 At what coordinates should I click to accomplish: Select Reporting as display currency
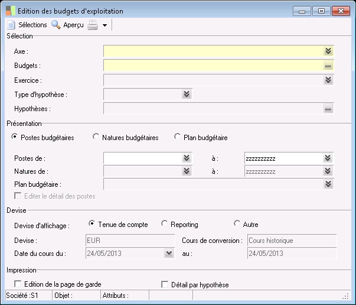click(165, 224)
